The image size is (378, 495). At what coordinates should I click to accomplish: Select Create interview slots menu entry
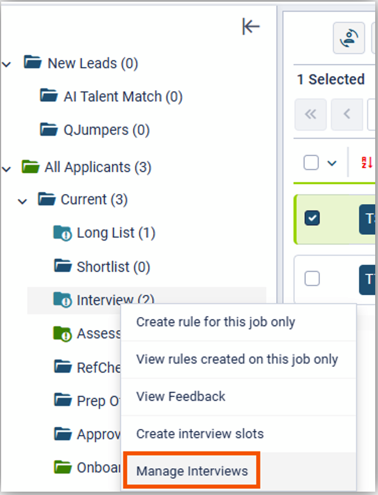point(200,433)
